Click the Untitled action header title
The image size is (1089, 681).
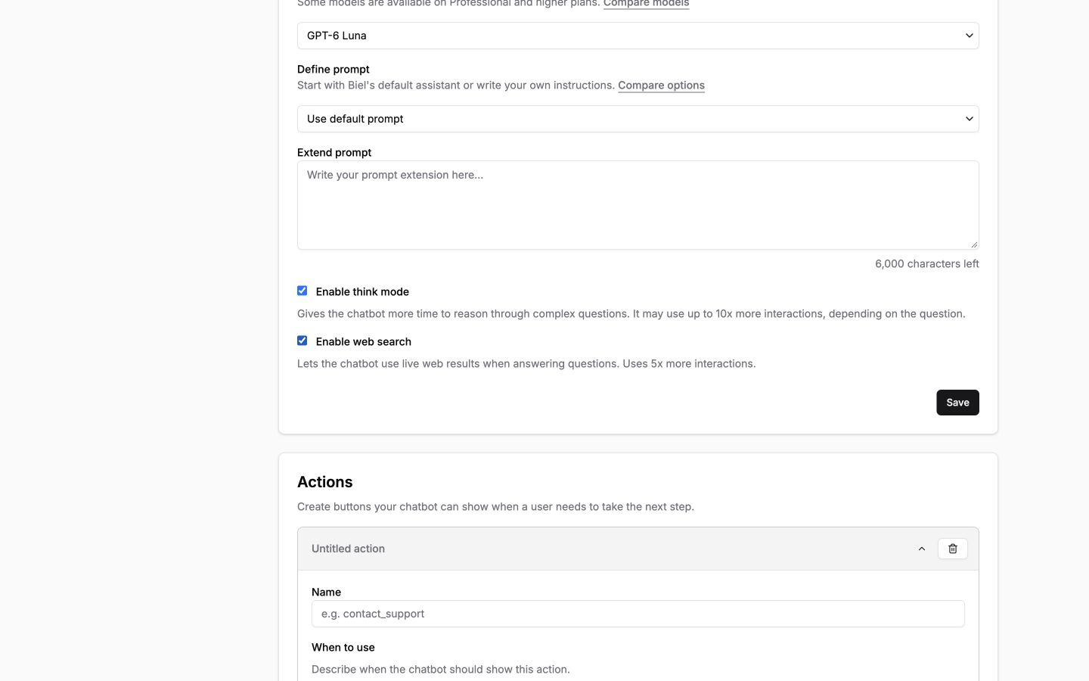[x=348, y=549]
